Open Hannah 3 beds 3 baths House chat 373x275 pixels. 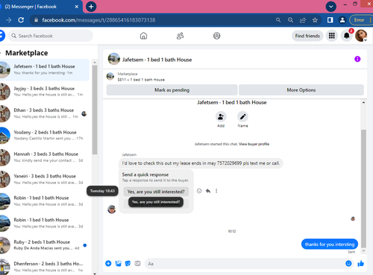(45, 157)
